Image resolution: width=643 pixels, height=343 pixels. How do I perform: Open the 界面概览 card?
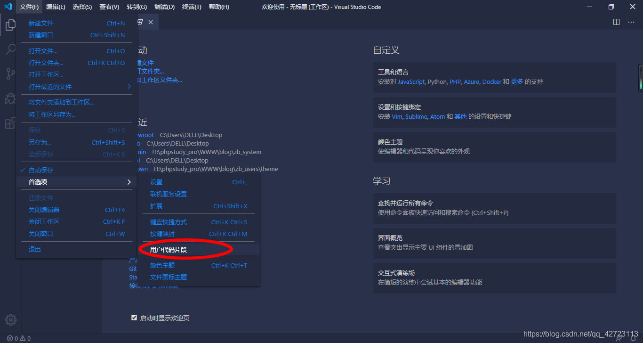click(495, 243)
